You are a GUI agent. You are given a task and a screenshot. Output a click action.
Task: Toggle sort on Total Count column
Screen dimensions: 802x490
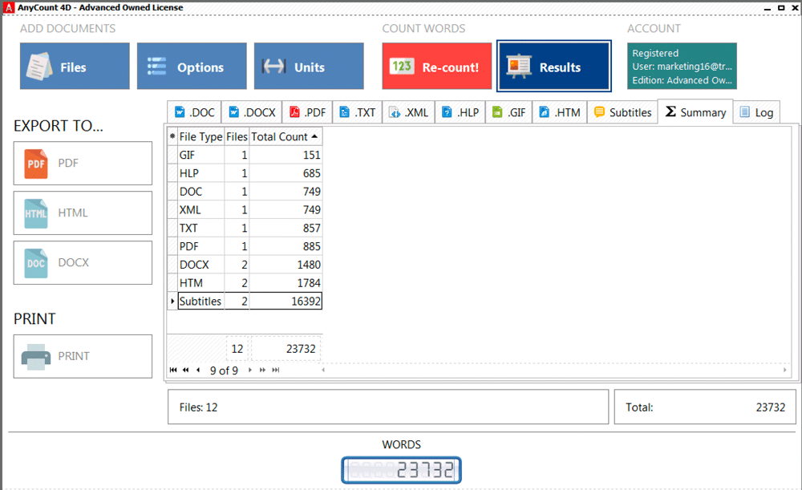(x=286, y=136)
